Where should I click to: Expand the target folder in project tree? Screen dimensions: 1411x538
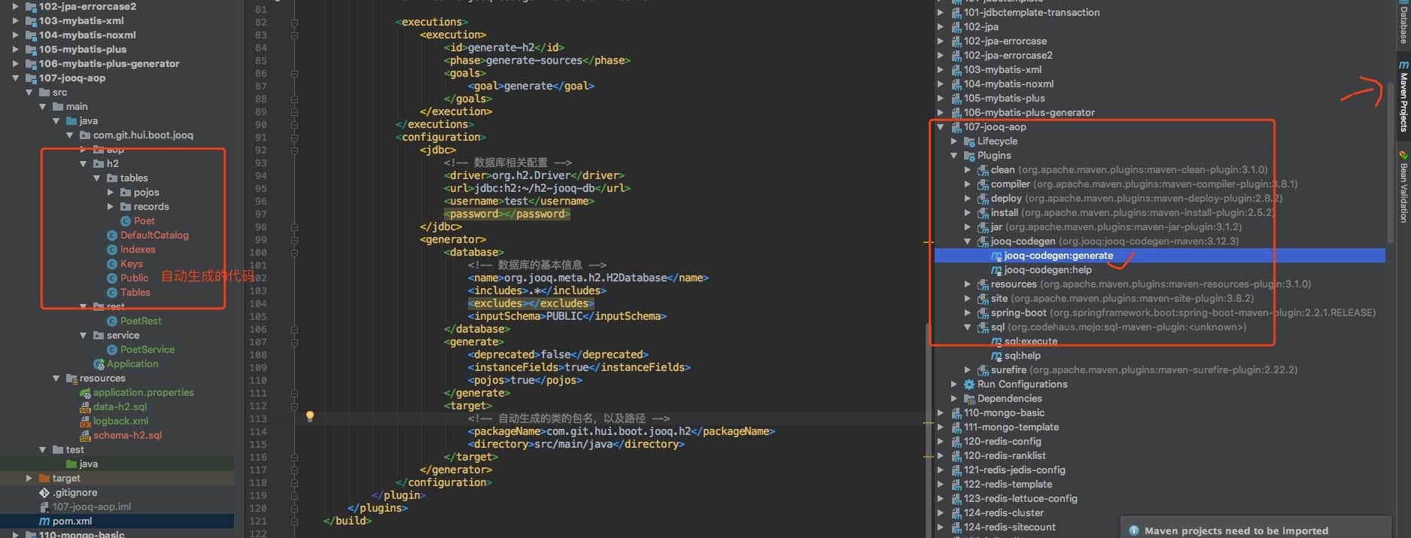coord(29,479)
